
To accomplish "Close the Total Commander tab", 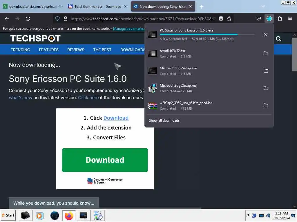I will pos(125,6).
